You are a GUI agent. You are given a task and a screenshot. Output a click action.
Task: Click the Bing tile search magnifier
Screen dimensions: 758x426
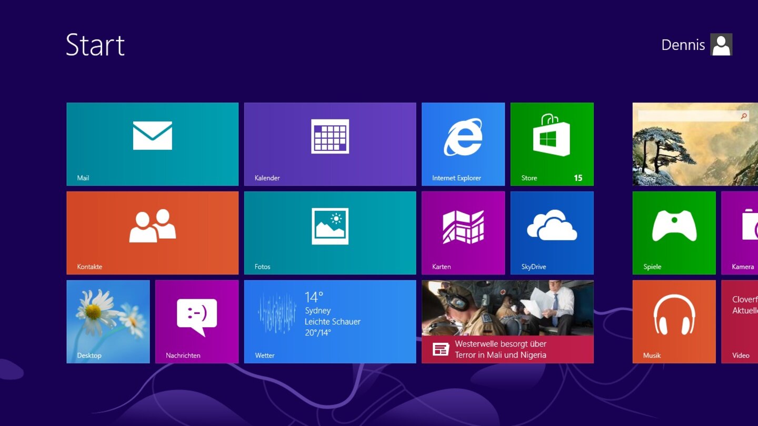click(x=744, y=116)
